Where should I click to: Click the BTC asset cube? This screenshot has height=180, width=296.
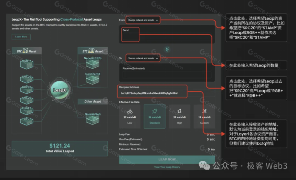click(x=27, y=121)
